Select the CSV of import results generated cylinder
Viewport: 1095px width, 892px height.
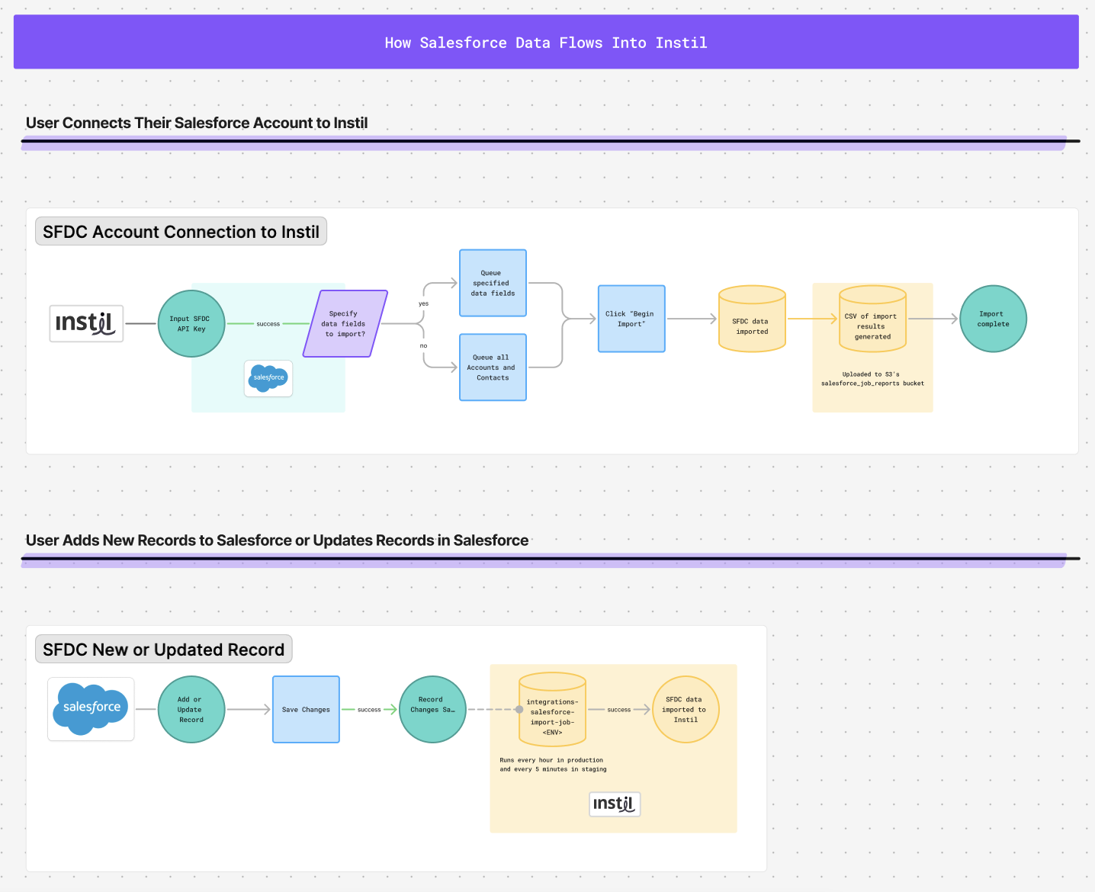coord(872,319)
